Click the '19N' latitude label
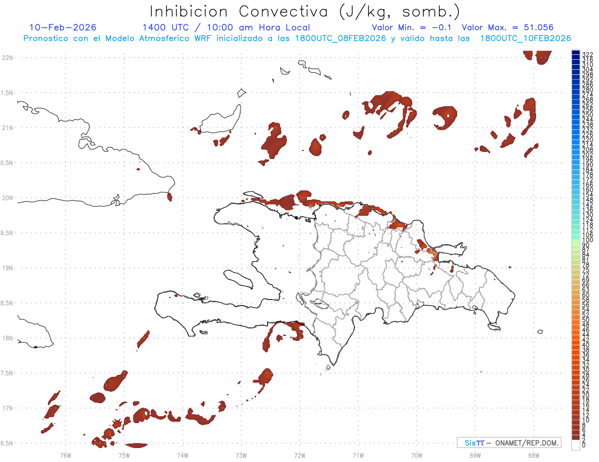 (x=7, y=268)
